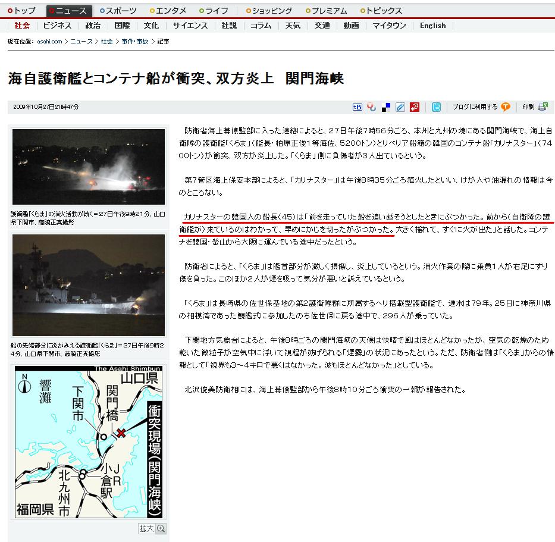Click the paragraph starting 防衛省によると、「くらま」は艦首
Screen dimensions: 555x542
[363, 272]
